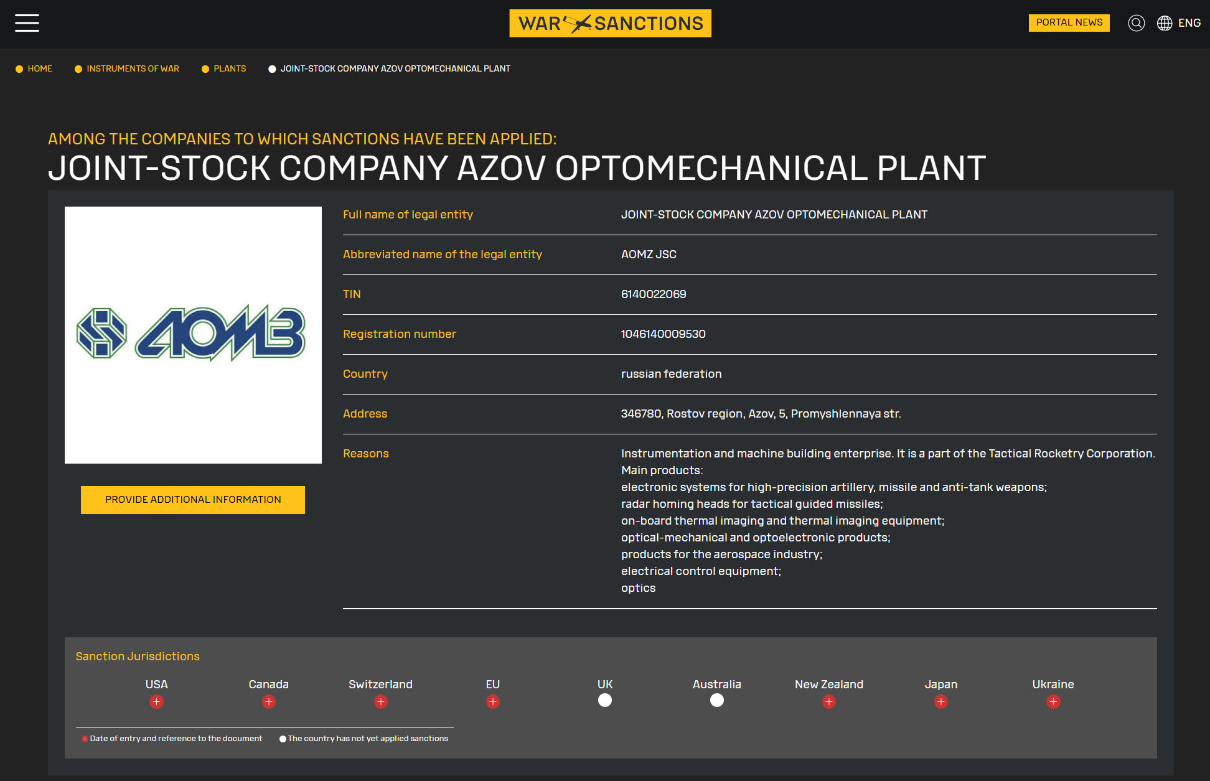Expand Ukraine sanction details plus icon

pos(1053,702)
